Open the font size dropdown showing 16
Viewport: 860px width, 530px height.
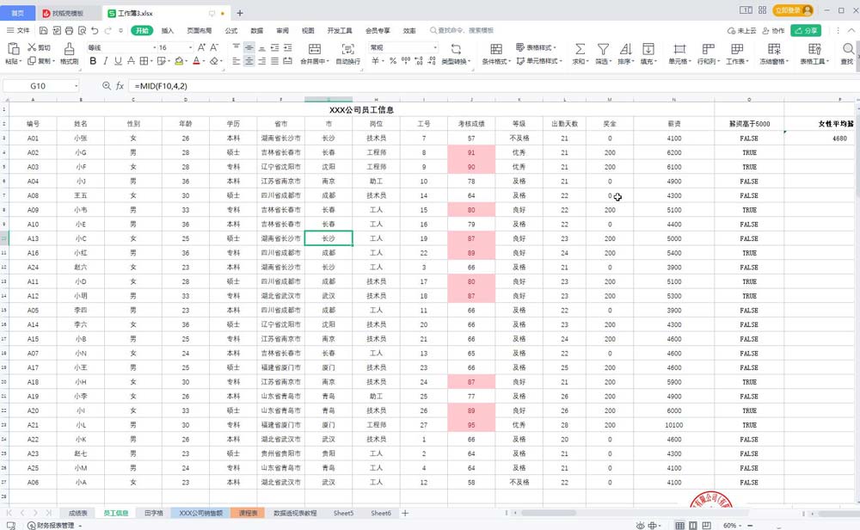pos(190,47)
